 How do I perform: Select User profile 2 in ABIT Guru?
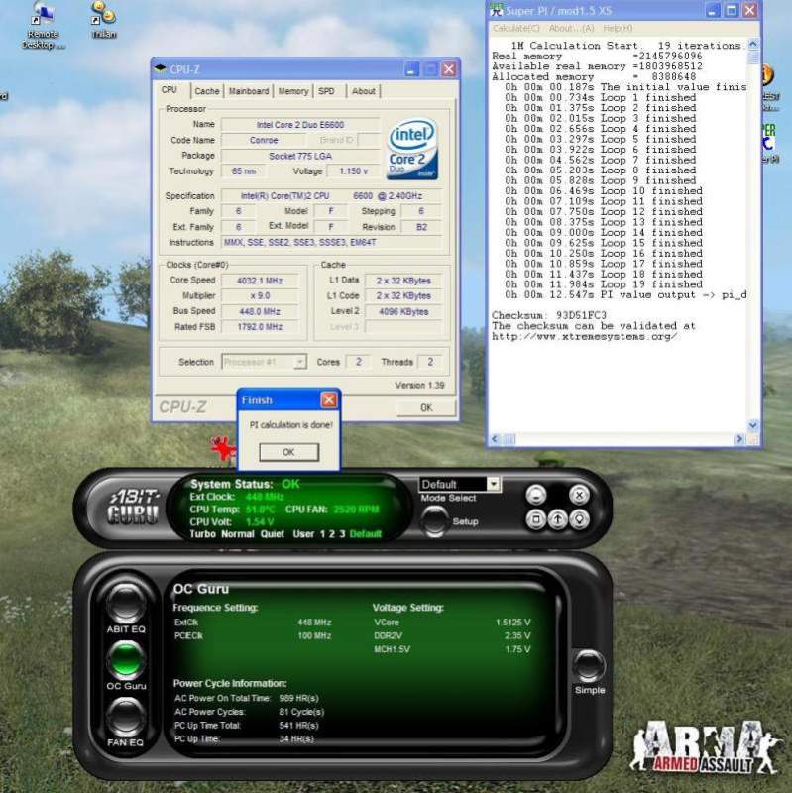332,534
